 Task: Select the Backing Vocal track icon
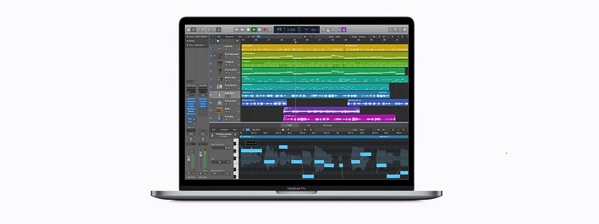click(x=219, y=102)
